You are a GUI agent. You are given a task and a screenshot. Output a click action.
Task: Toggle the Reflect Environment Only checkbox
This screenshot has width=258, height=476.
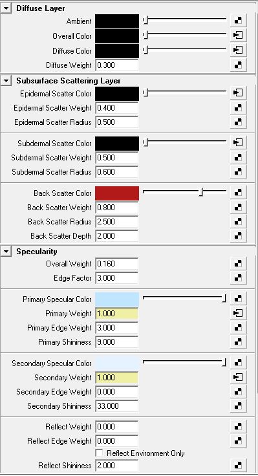coord(99,453)
